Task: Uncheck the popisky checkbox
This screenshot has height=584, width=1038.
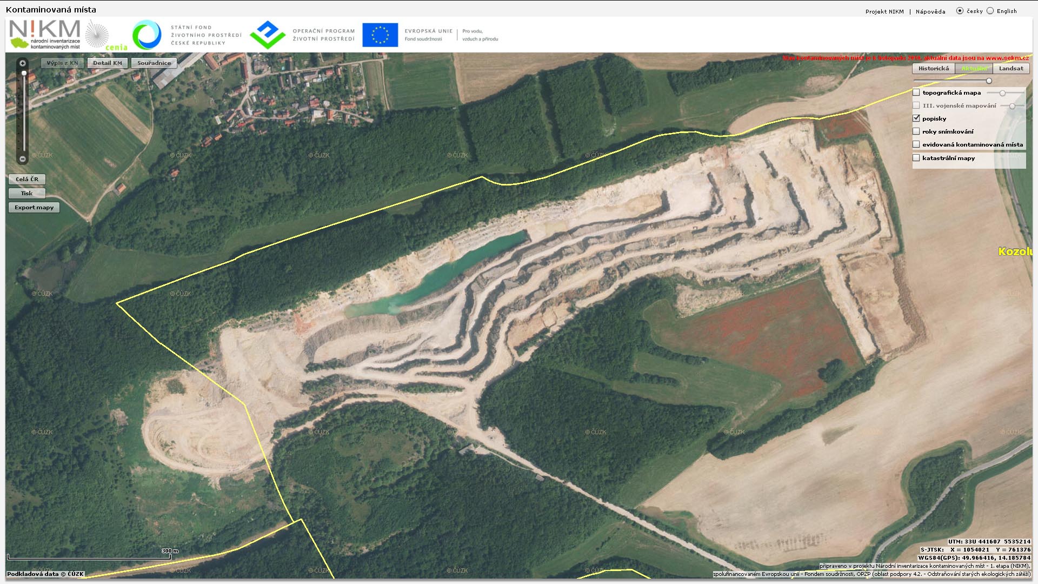Action: click(916, 118)
